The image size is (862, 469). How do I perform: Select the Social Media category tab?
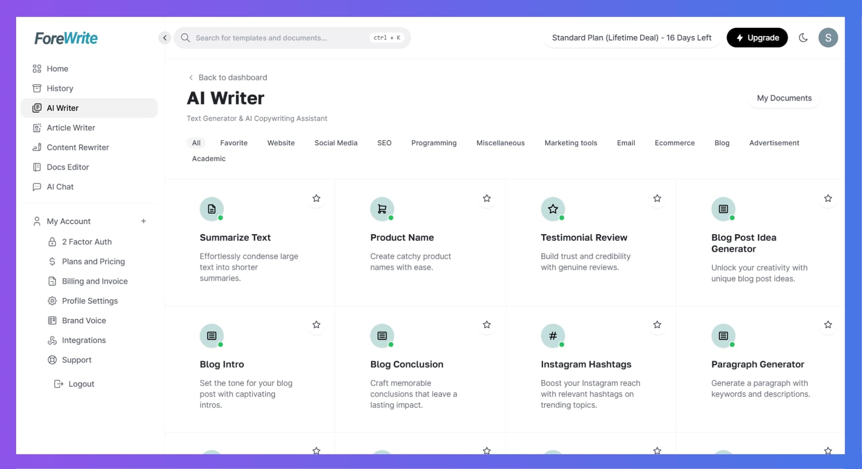336,143
